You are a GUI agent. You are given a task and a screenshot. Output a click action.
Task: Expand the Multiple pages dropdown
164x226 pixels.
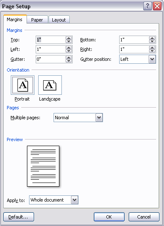point(99,118)
